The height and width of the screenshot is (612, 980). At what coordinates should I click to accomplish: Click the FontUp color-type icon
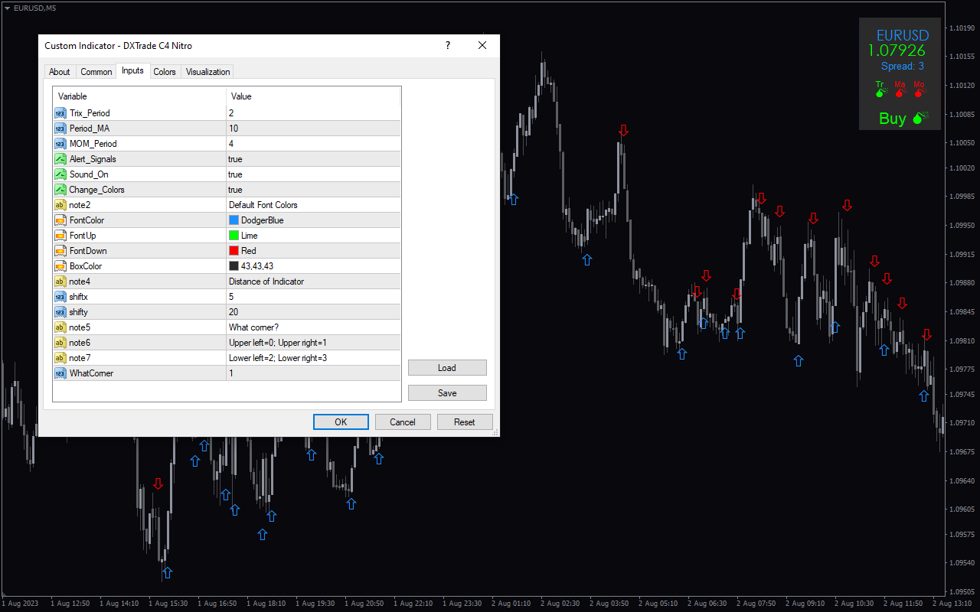pos(60,236)
